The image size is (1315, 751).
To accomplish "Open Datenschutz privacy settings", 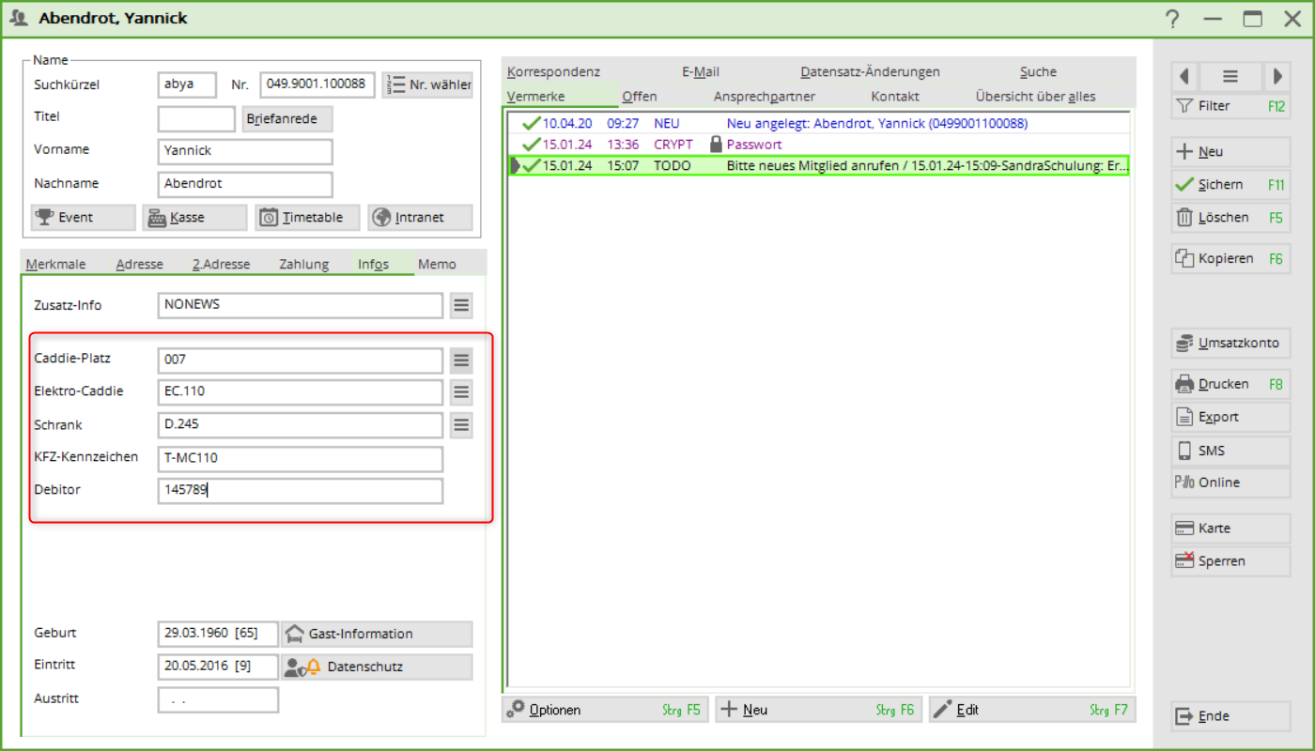I will tap(377, 667).
